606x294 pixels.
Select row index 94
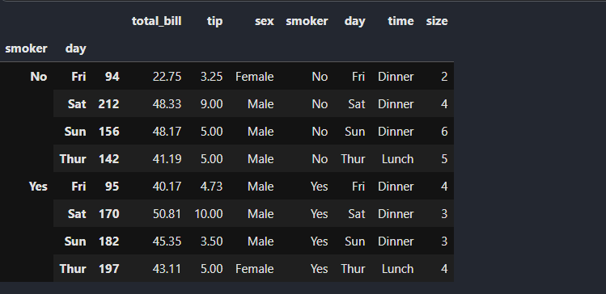click(x=112, y=77)
